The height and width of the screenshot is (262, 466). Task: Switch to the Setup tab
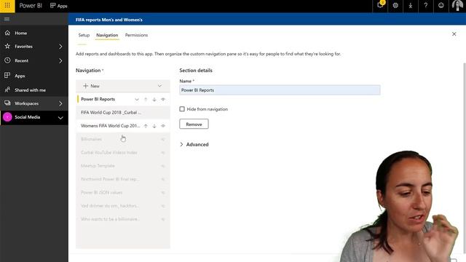[84, 35]
